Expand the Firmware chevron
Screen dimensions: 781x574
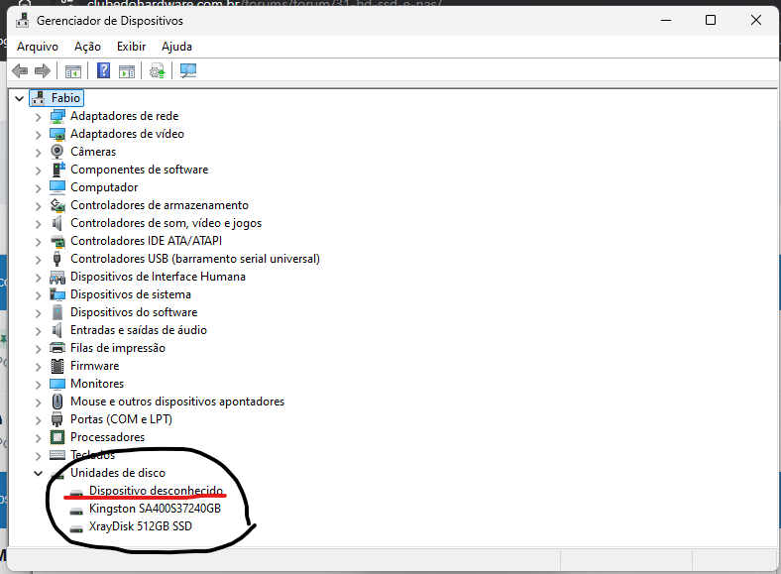39,367
